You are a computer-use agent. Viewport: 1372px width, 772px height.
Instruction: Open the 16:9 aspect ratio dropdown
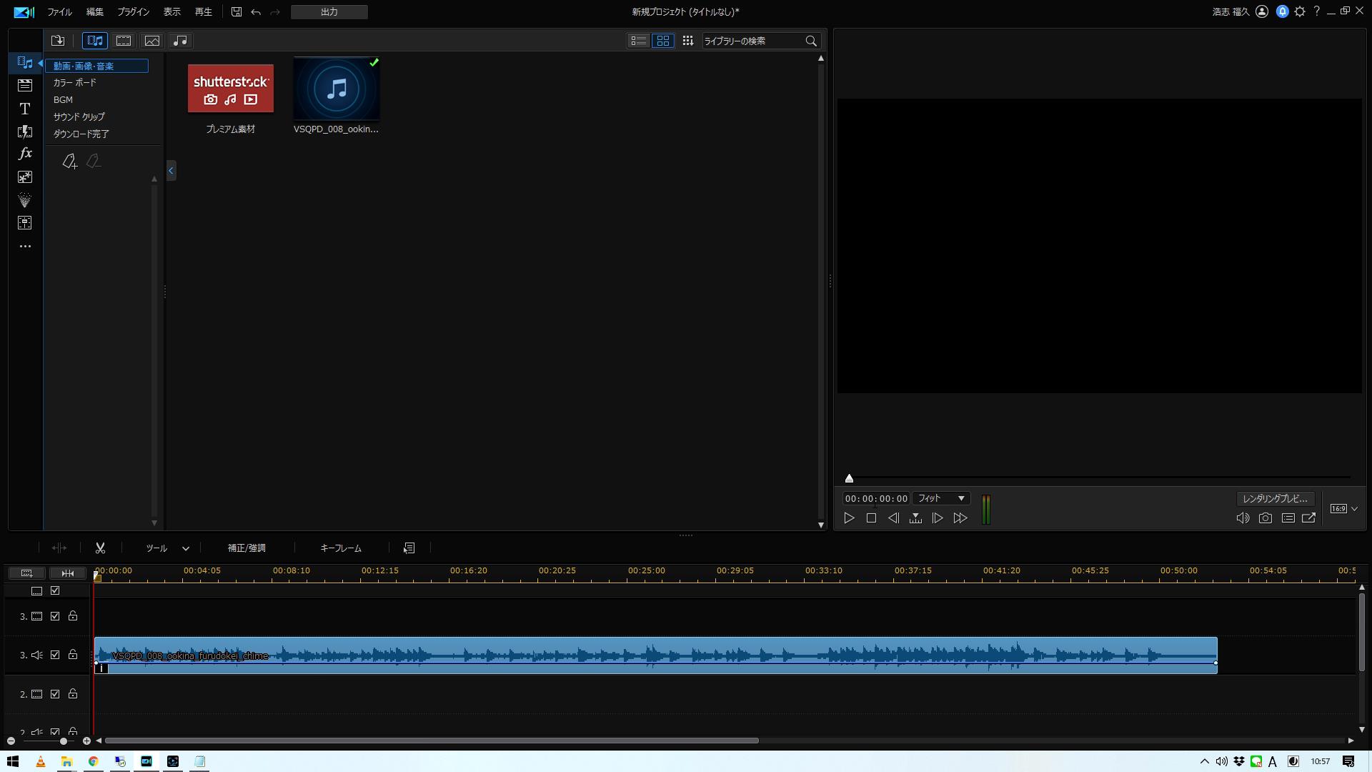pos(1344,509)
